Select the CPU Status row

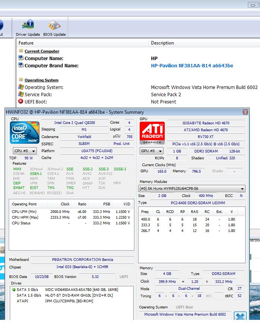point(71,223)
